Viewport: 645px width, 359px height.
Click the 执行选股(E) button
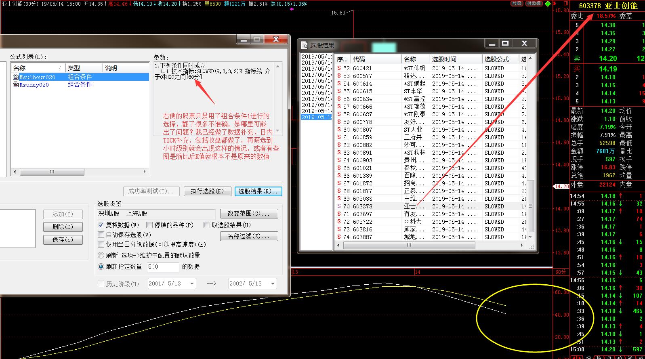(207, 191)
